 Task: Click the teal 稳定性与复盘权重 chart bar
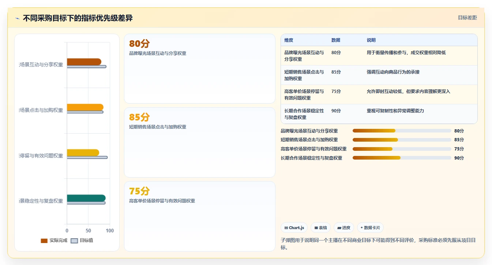tap(86, 198)
